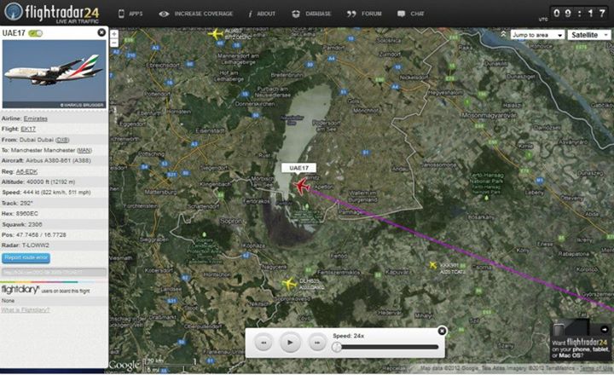Click the flightradar24 mobile app promo
The height and width of the screenshot is (375, 614).
tap(582, 341)
